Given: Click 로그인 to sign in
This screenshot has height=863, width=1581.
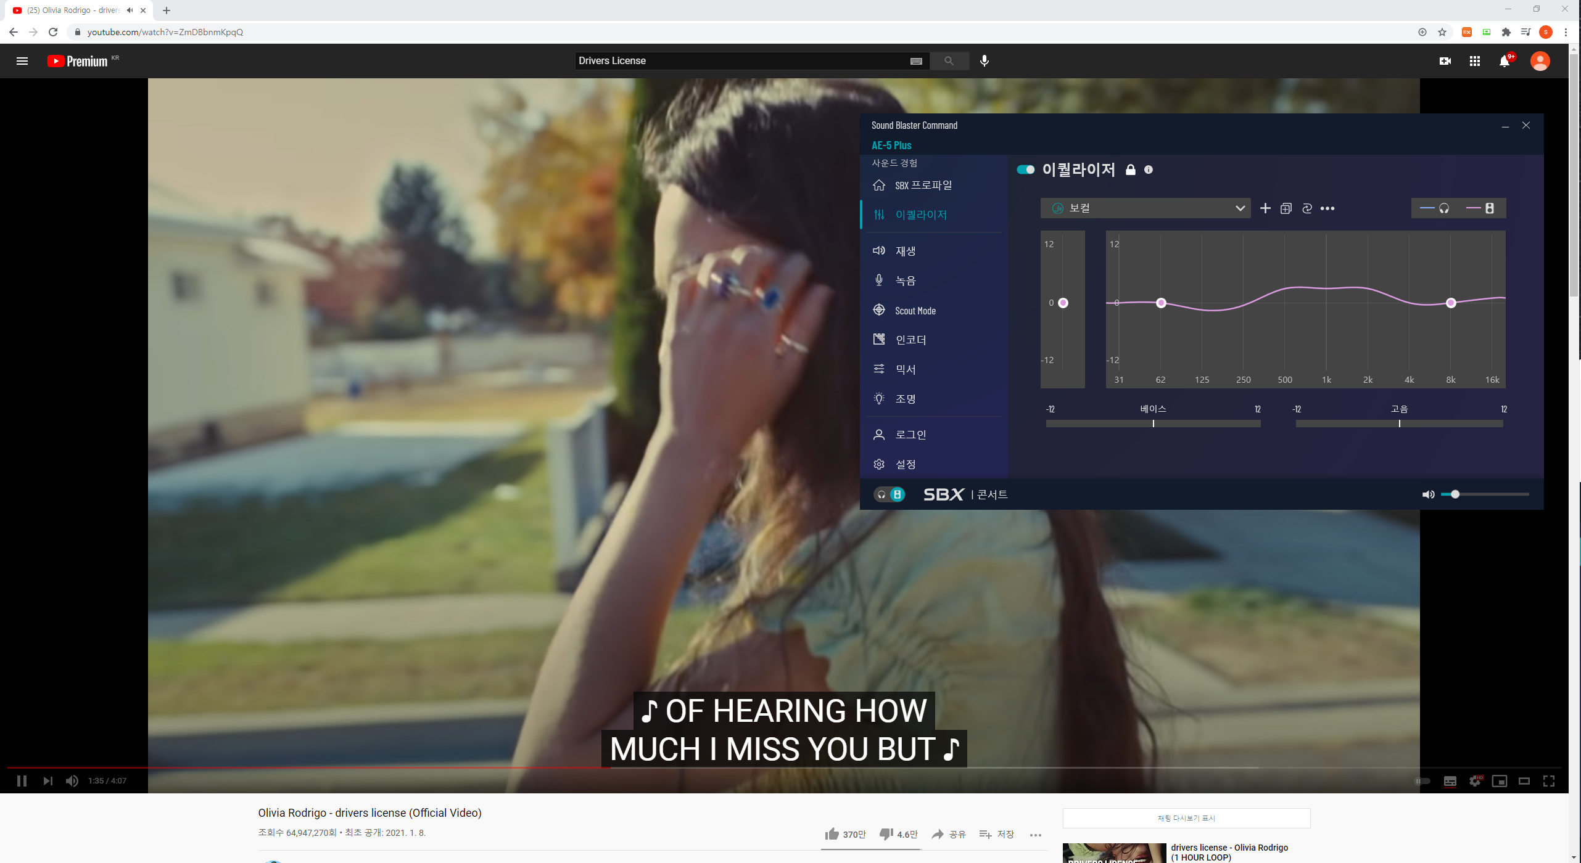Looking at the screenshot, I should tap(934, 435).
